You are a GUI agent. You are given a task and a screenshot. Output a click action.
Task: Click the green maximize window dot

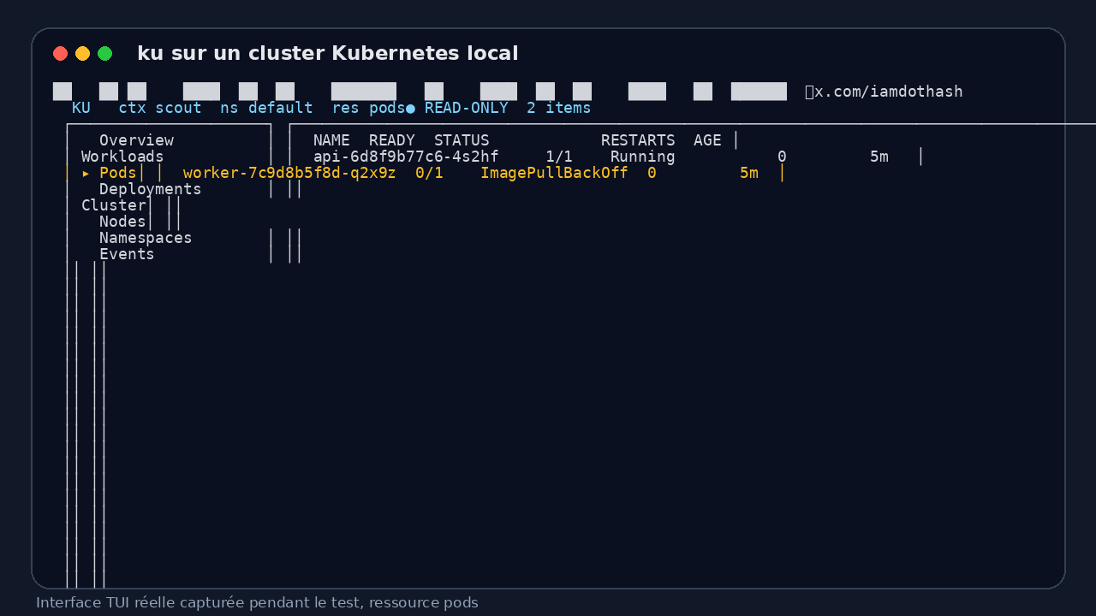point(104,54)
